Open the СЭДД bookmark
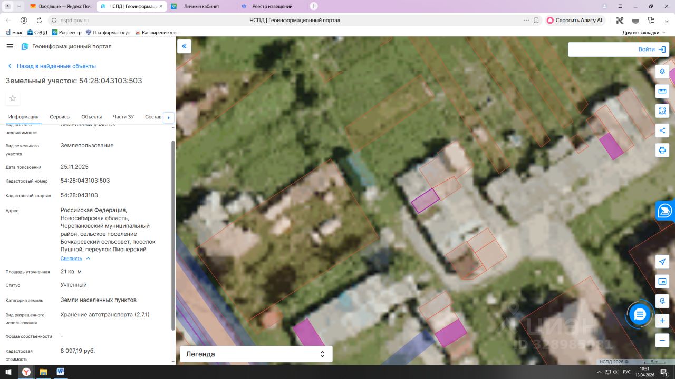675x379 pixels. (37, 33)
